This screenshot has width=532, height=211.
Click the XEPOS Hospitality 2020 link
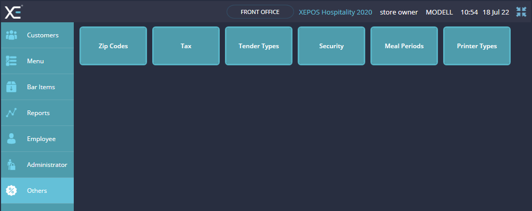tap(335, 12)
